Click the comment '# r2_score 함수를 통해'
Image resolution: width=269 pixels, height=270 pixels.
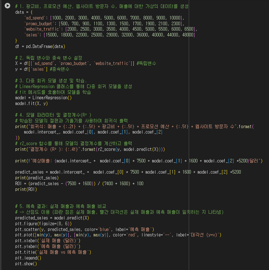click(x=74, y=144)
